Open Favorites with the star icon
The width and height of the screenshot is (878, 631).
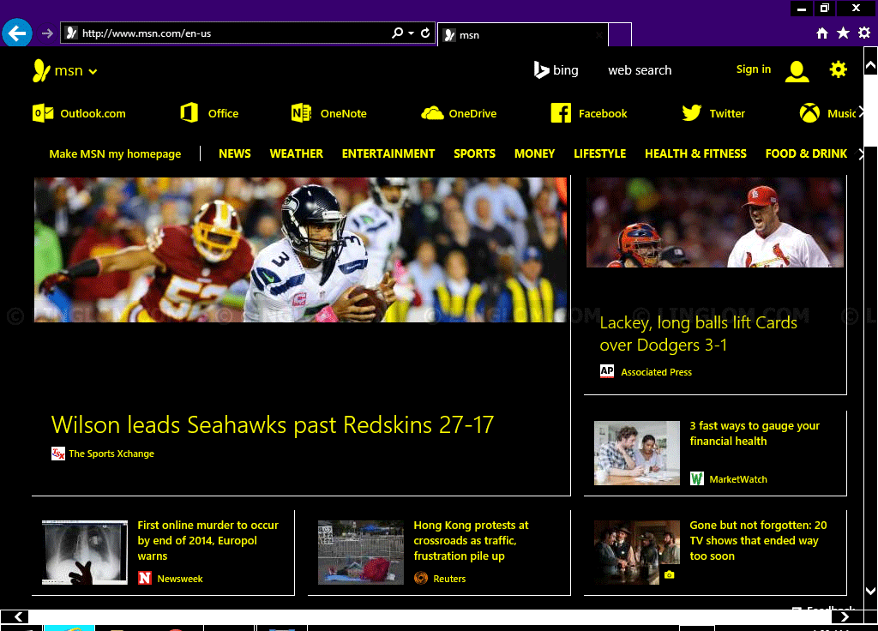coord(843,33)
